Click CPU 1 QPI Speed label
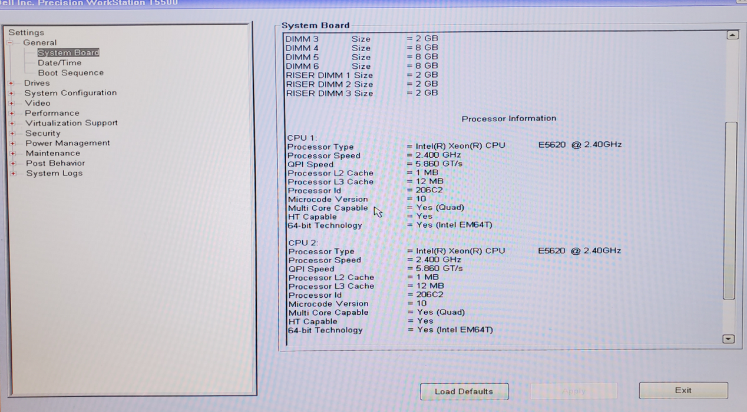747x412 pixels. [310, 164]
